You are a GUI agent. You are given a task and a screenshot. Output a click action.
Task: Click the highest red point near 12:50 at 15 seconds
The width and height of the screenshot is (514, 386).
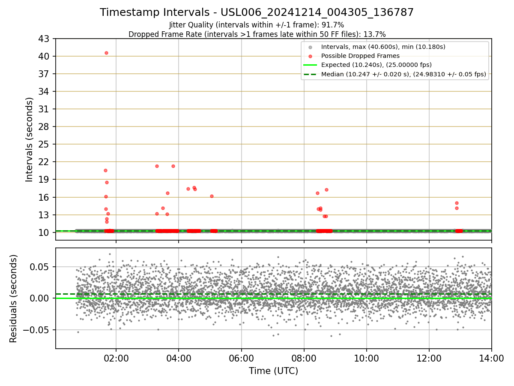(457, 203)
